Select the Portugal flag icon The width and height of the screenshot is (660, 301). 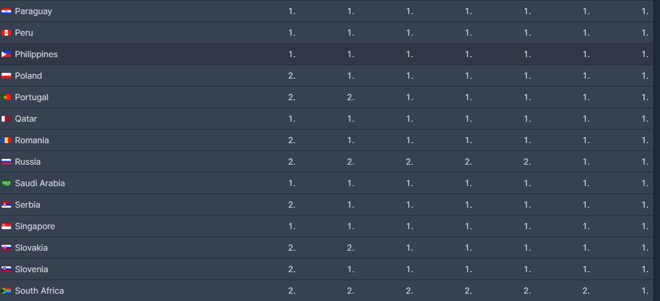pos(6,97)
